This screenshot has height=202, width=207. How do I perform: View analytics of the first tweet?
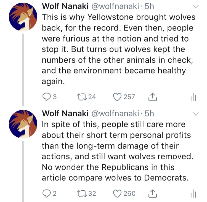tap(193, 97)
